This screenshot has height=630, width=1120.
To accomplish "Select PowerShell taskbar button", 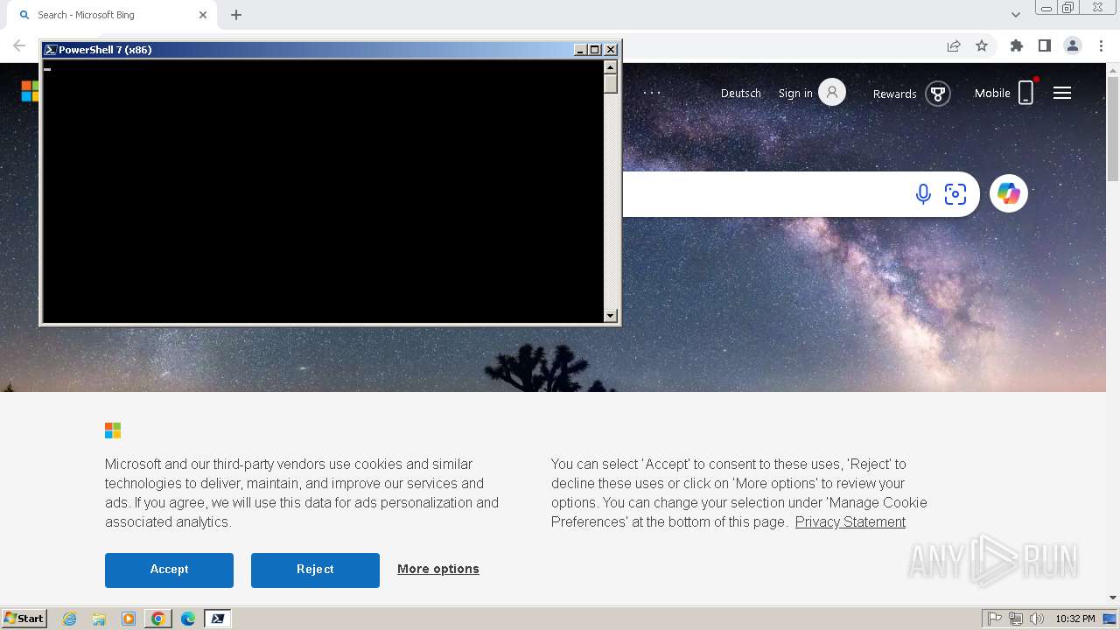I will click(218, 619).
